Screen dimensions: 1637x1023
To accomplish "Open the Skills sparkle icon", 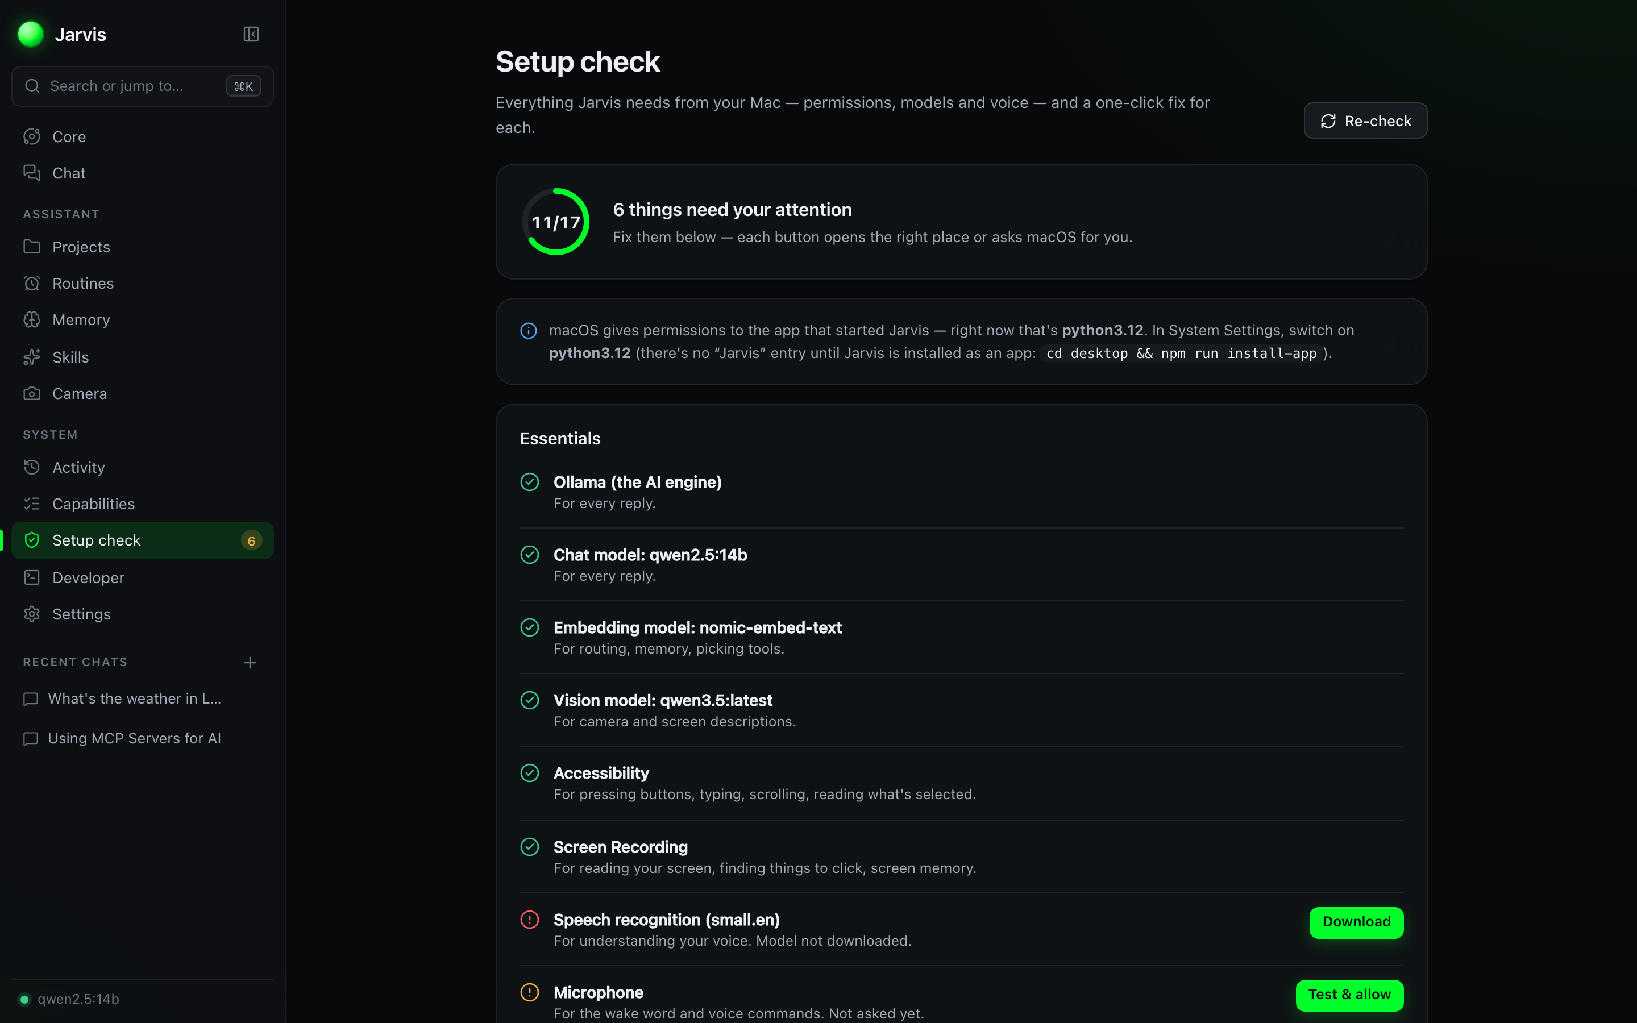I will [x=32, y=356].
